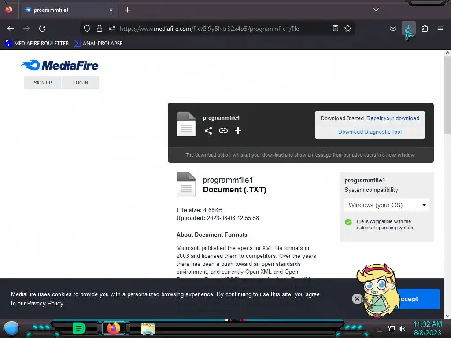Close the programmfile1 tab

click(111, 10)
